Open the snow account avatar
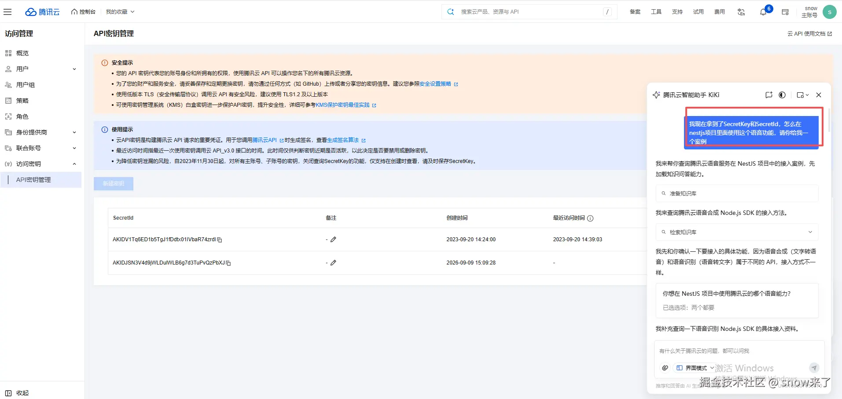Screen dimensions: 842x399 [x=830, y=12]
